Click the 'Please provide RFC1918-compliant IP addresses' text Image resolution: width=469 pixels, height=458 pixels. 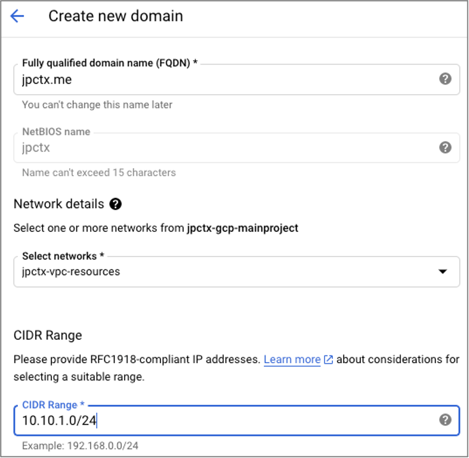click(x=137, y=360)
